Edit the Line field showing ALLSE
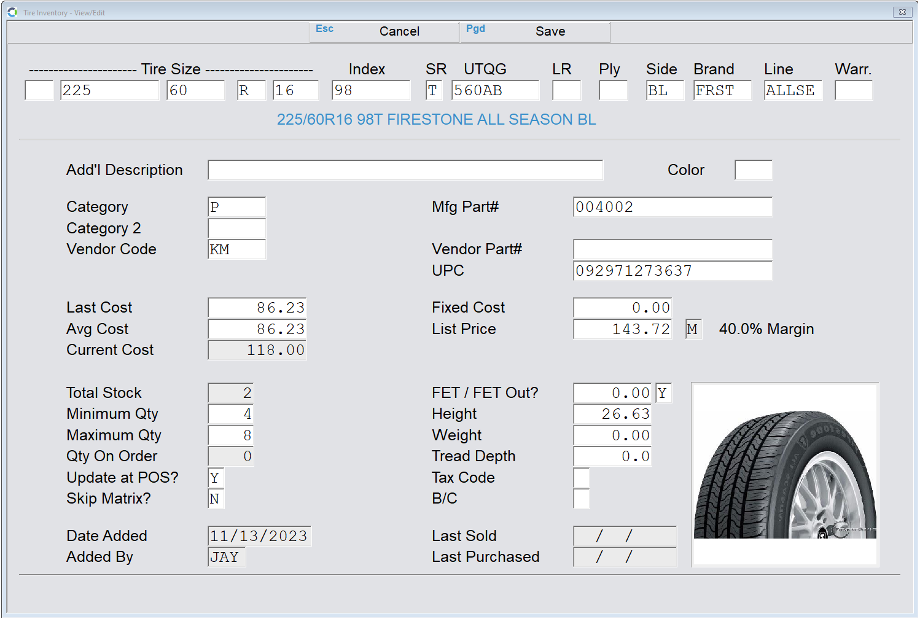920x619 pixels. click(793, 90)
